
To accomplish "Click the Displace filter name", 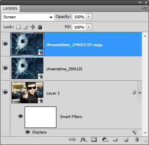I will pyautogui.click(x=39, y=132).
